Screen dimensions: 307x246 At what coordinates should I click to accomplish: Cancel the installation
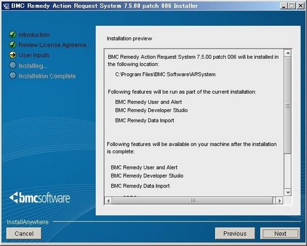click(24, 233)
